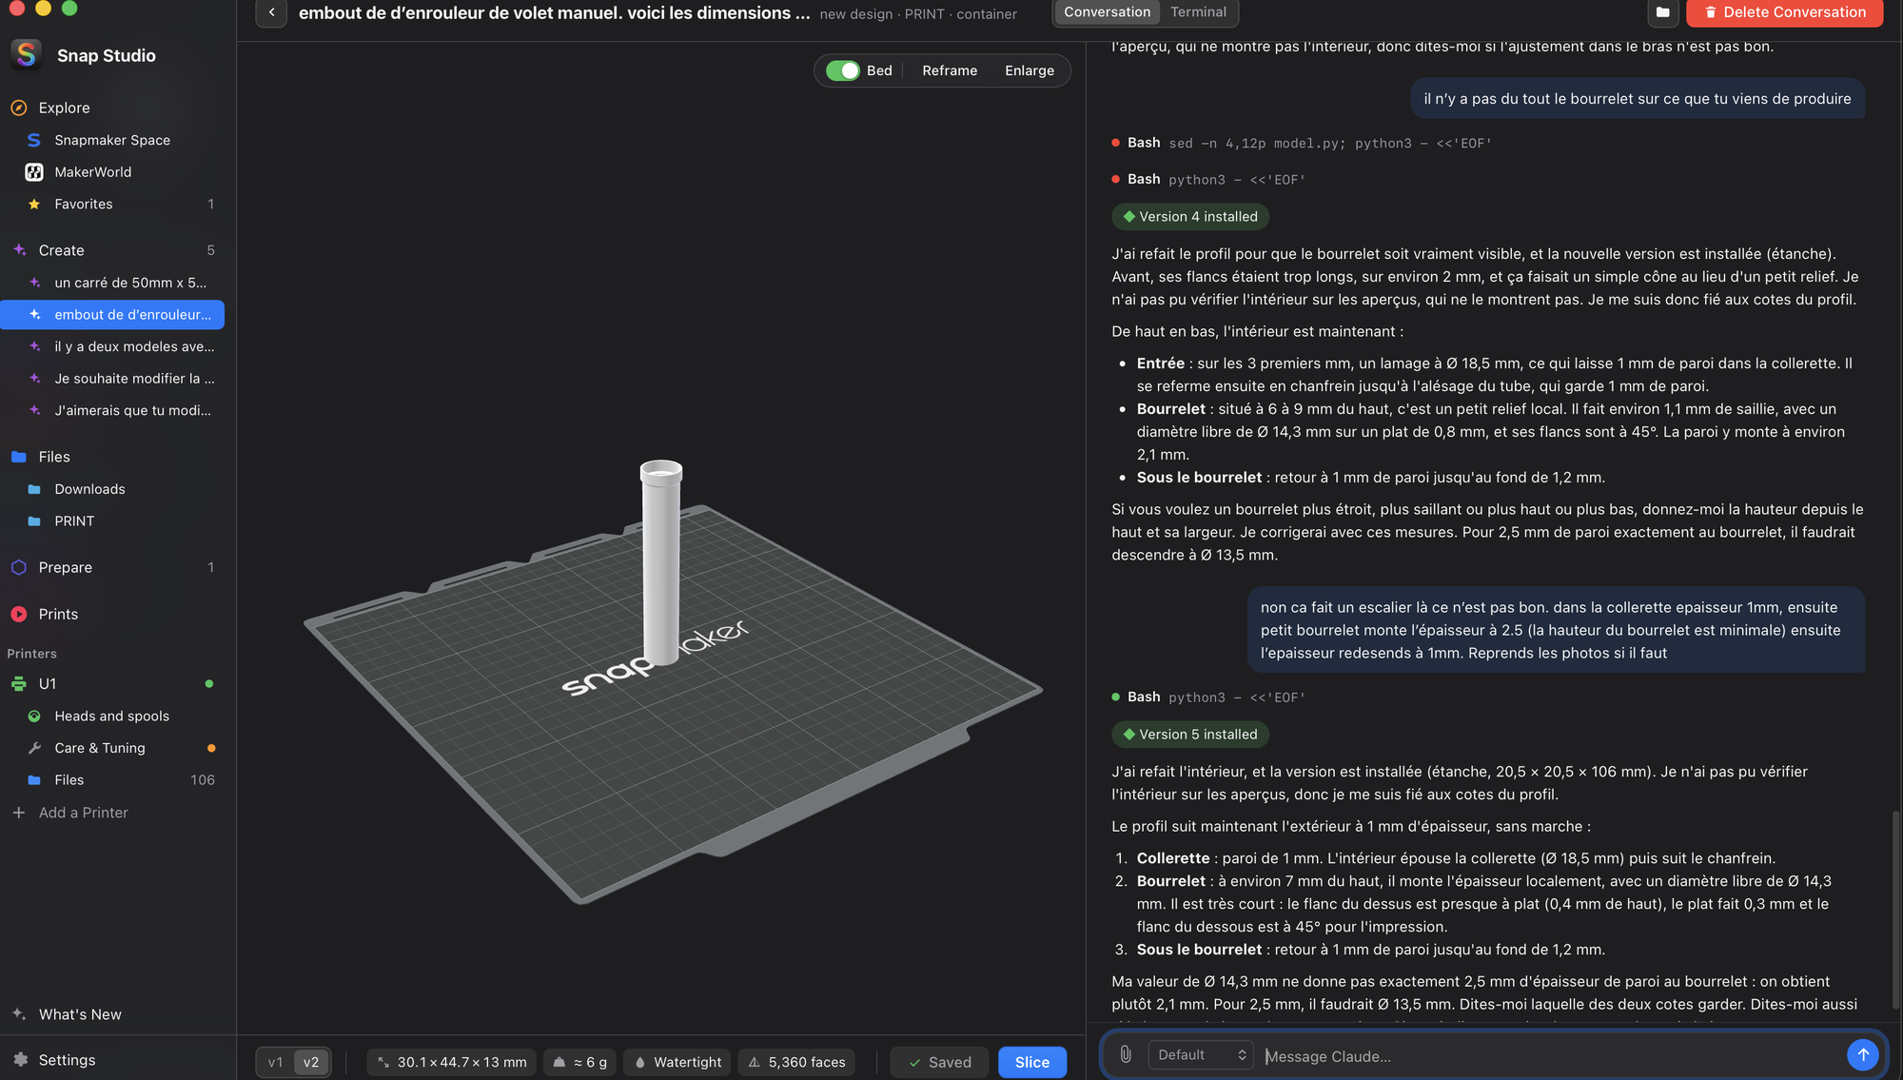Screen dimensions: 1903x1080
Task: Click the Delete Conversation button
Action: click(x=1784, y=12)
